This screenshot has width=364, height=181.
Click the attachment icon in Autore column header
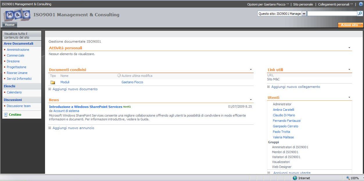pos(119,76)
